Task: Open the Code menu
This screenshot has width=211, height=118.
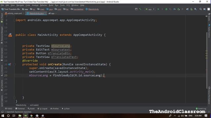Action: point(28,5)
